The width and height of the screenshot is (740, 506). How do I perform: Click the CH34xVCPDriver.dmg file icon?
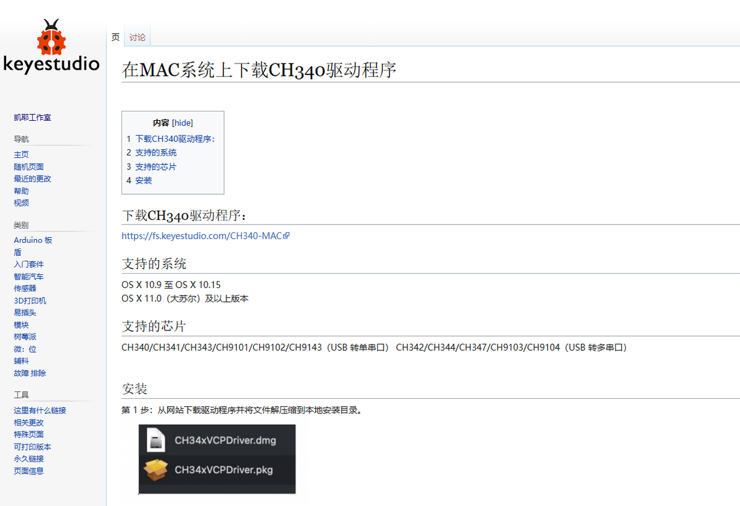156,441
